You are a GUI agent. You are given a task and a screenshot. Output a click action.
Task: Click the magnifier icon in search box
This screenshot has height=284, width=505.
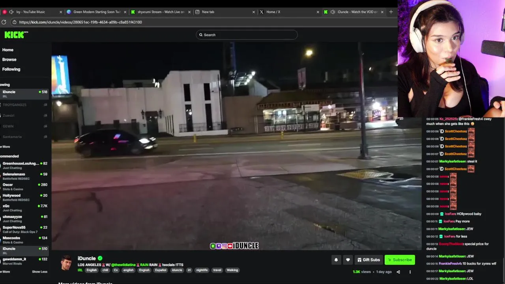(x=201, y=35)
